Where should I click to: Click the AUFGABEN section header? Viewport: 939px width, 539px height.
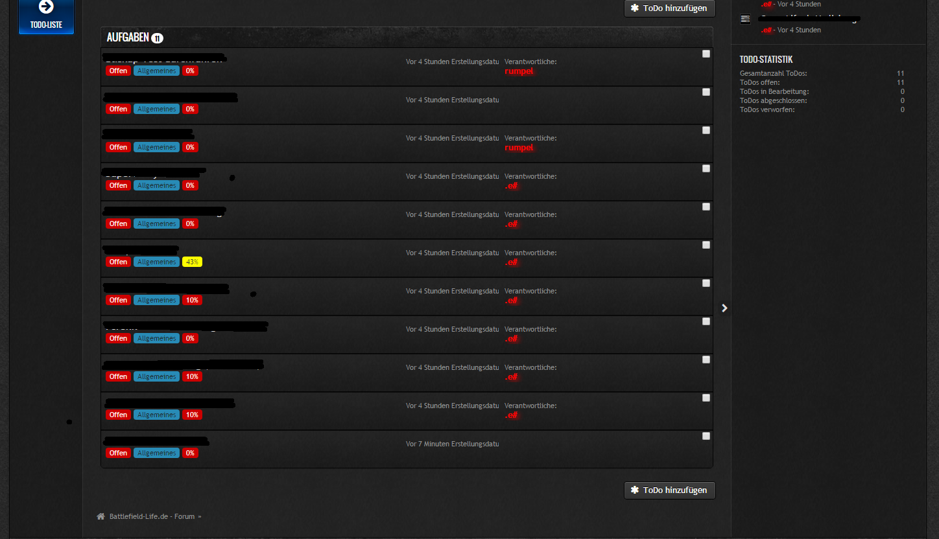(128, 38)
